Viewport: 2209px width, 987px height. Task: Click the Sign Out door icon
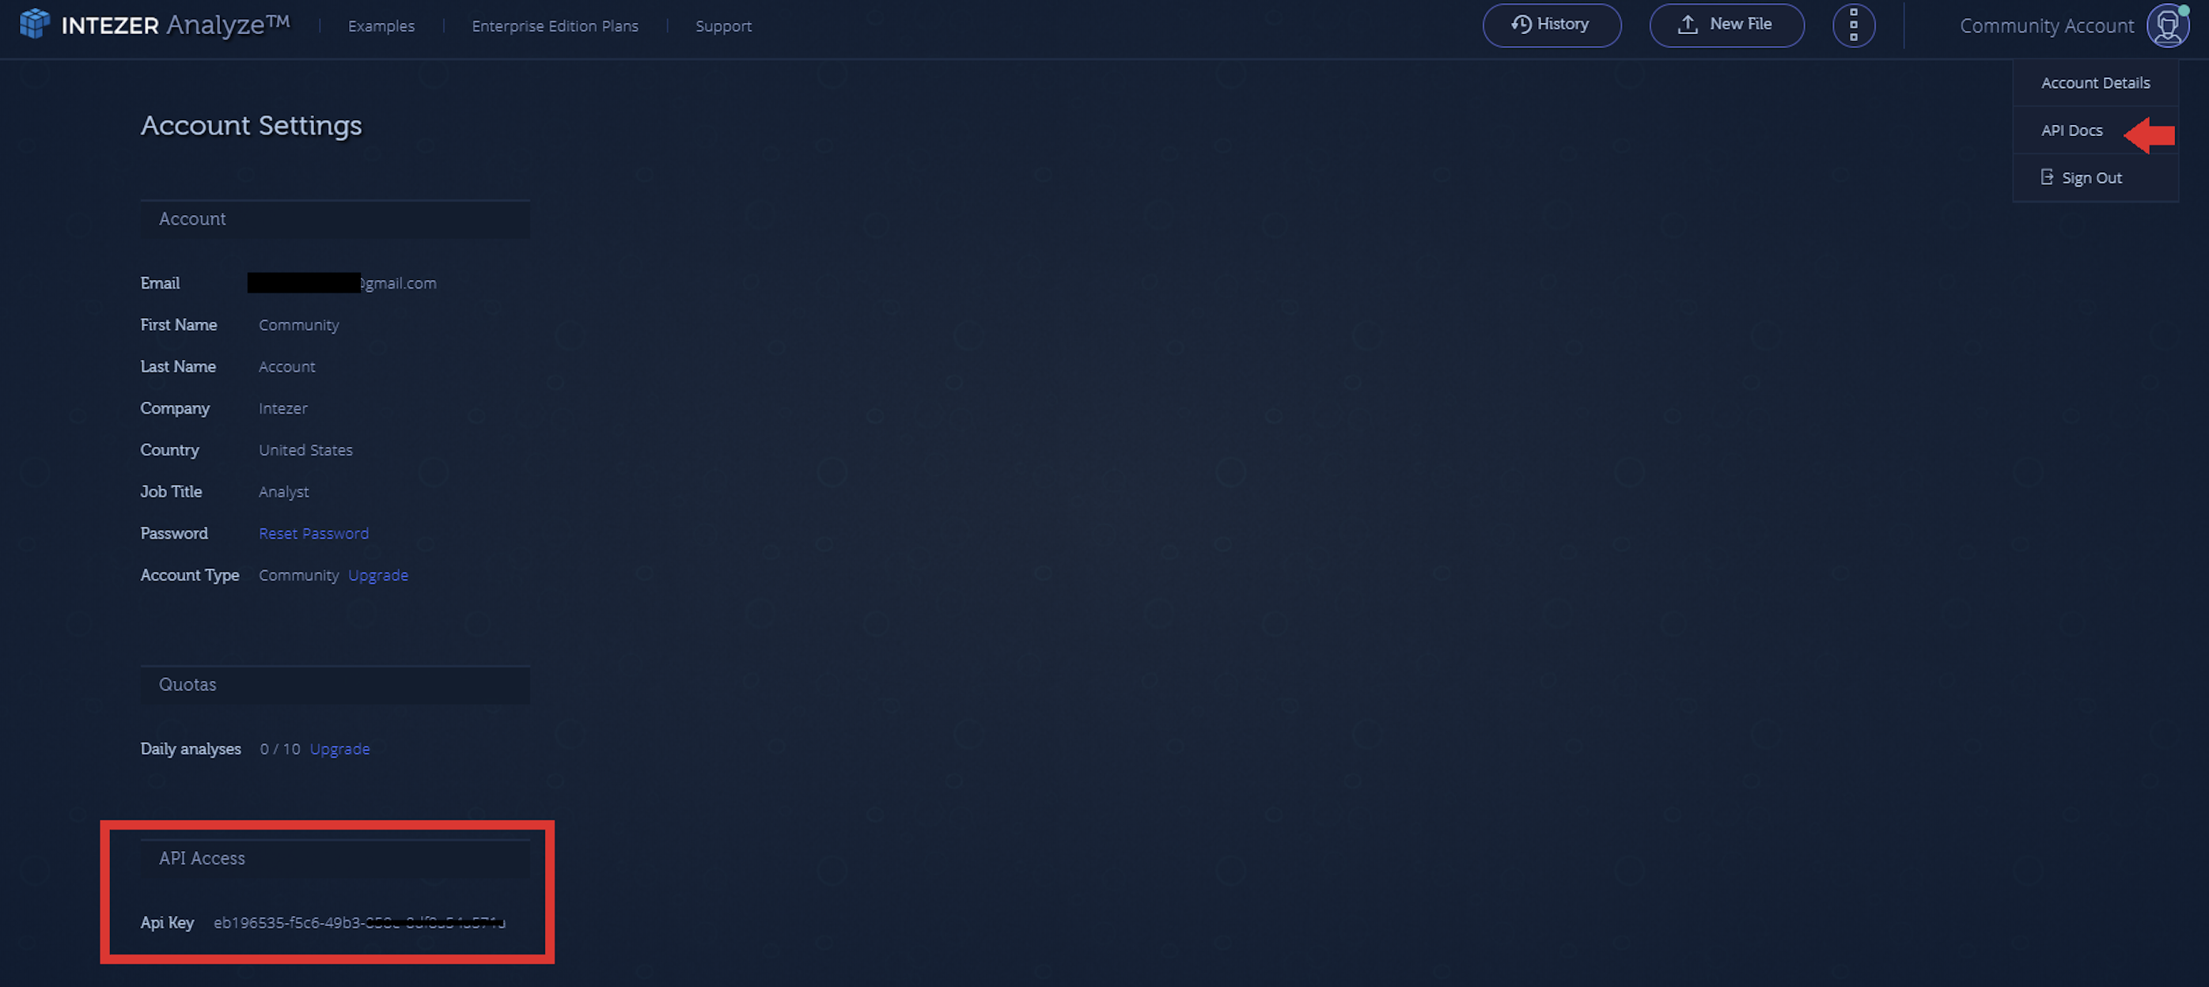2047,177
